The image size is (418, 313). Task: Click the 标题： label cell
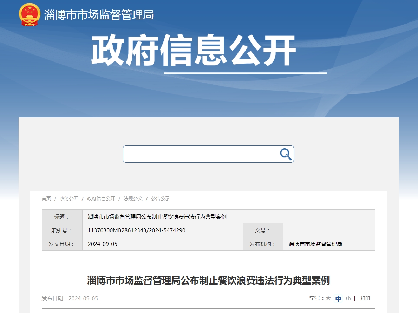point(62,216)
